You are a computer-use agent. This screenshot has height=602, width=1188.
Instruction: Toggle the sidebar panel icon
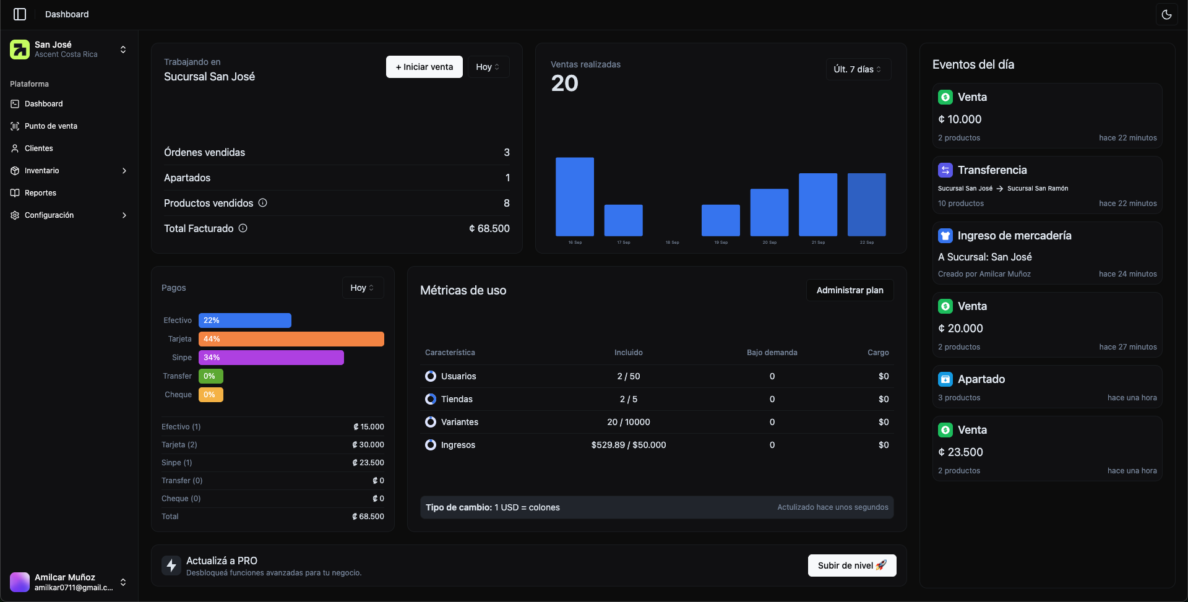coord(20,14)
